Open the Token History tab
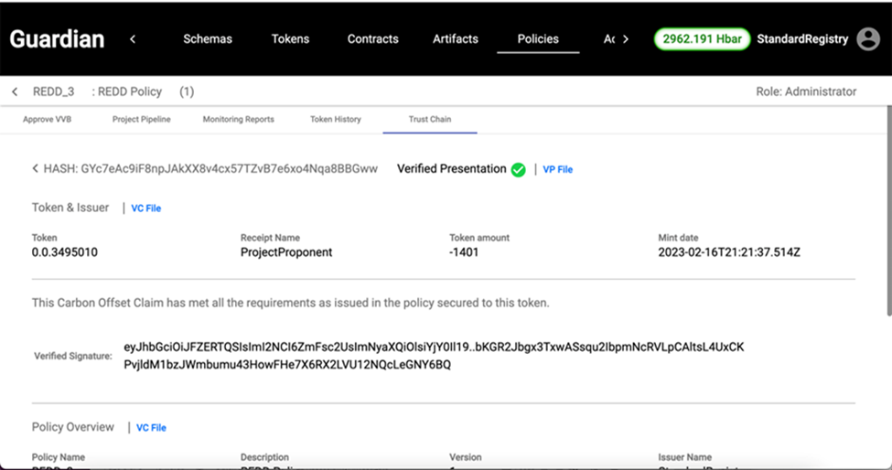 [335, 119]
